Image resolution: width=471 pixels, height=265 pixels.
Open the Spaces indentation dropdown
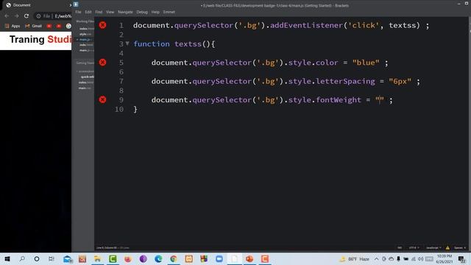pos(459,248)
